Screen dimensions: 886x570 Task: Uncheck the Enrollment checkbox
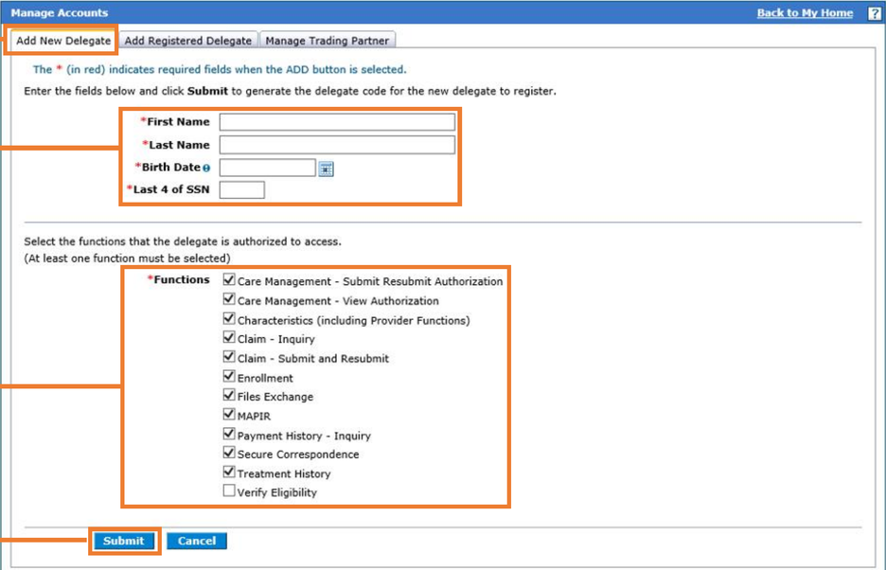229,376
